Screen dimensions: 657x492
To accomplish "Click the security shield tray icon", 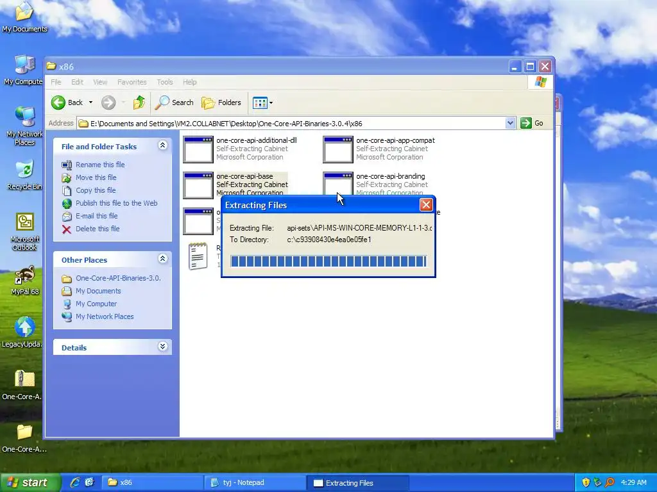I will pyautogui.click(x=586, y=483).
